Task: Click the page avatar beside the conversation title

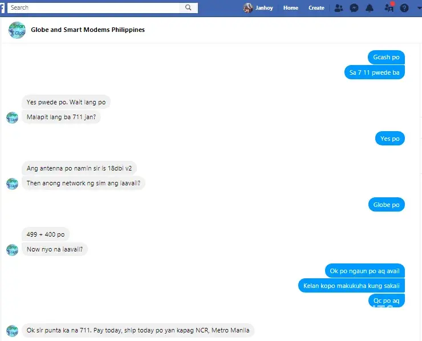Action: pos(17,30)
